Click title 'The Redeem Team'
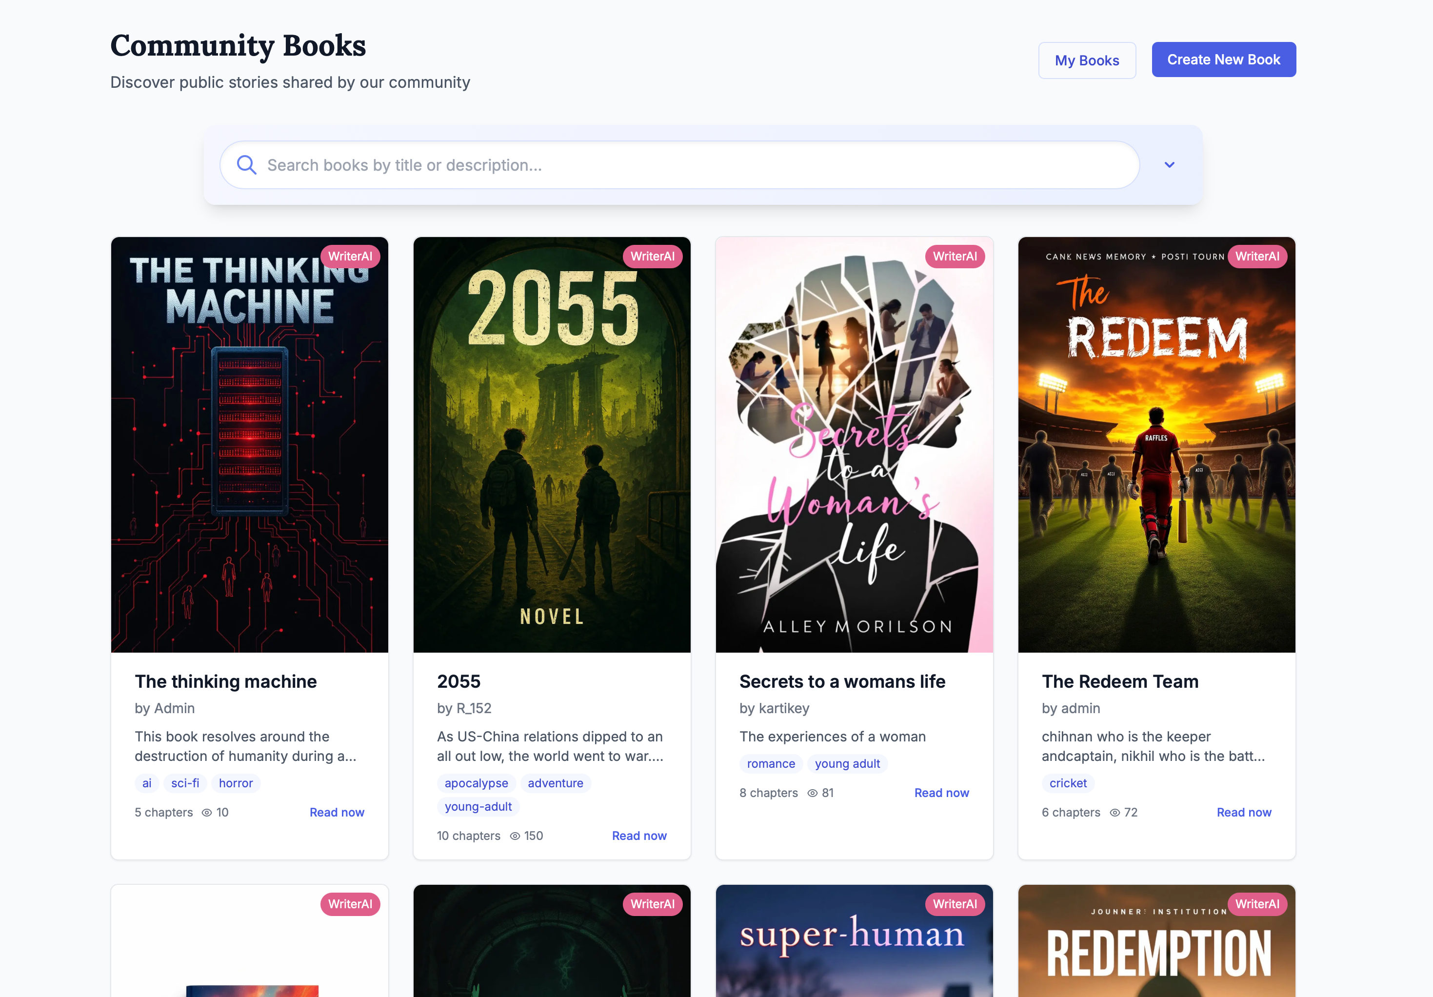 pos(1120,681)
